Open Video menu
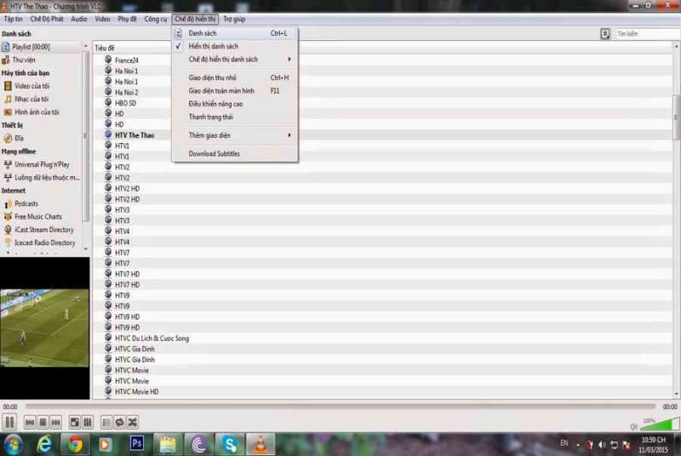681x456 pixels. 102,19
